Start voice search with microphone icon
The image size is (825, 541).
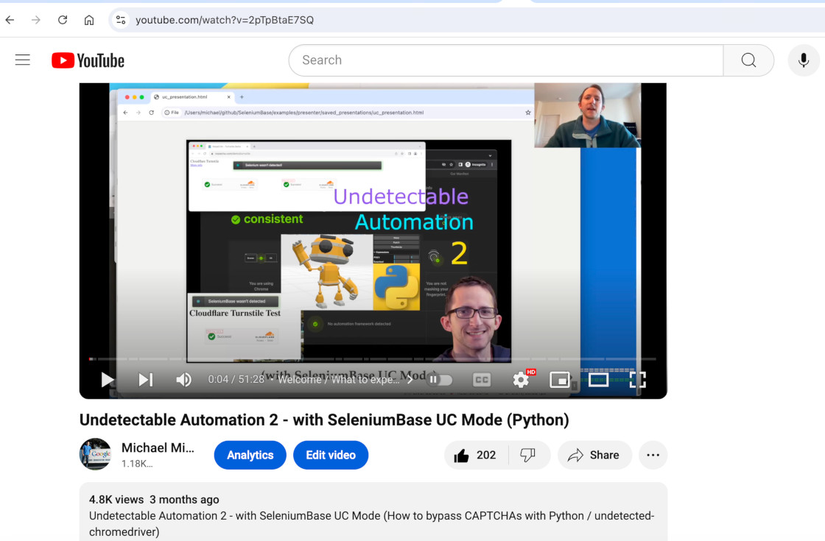[804, 60]
